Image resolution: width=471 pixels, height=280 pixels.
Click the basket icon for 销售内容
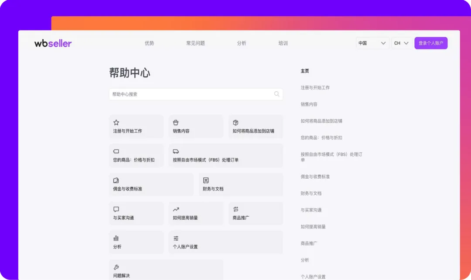tap(176, 123)
